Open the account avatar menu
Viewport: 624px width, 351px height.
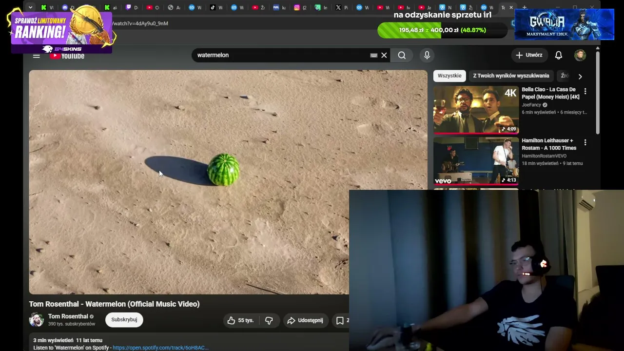(x=580, y=55)
